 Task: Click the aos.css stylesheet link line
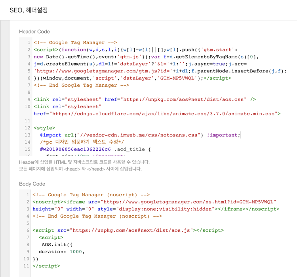pos(145,99)
